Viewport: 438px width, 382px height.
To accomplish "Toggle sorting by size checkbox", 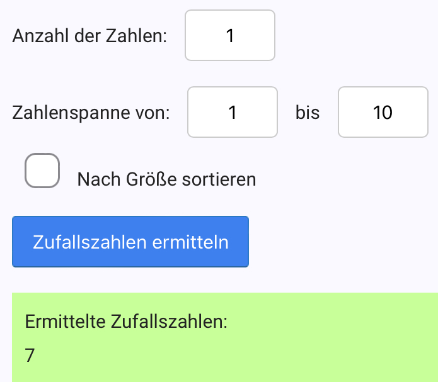I will [x=42, y=171].
